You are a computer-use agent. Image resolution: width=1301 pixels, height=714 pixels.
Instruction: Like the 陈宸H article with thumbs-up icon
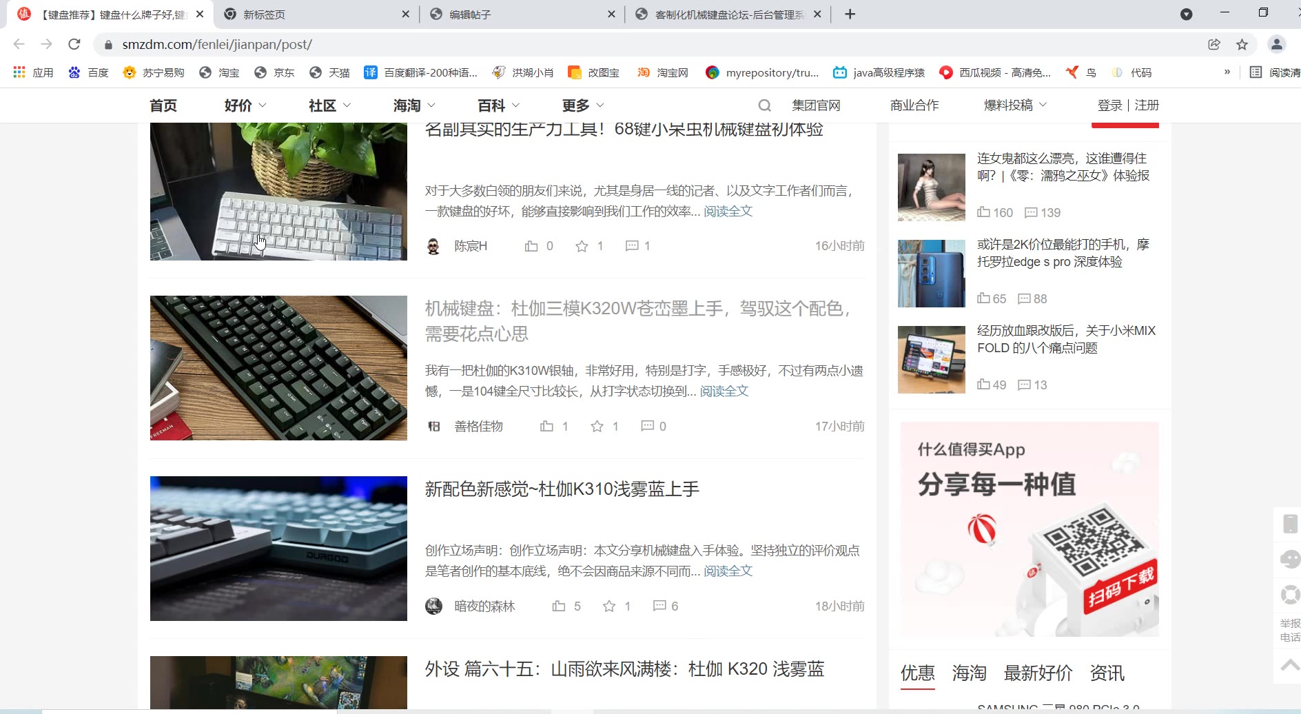pyautogui.click(x=531, y=246)
